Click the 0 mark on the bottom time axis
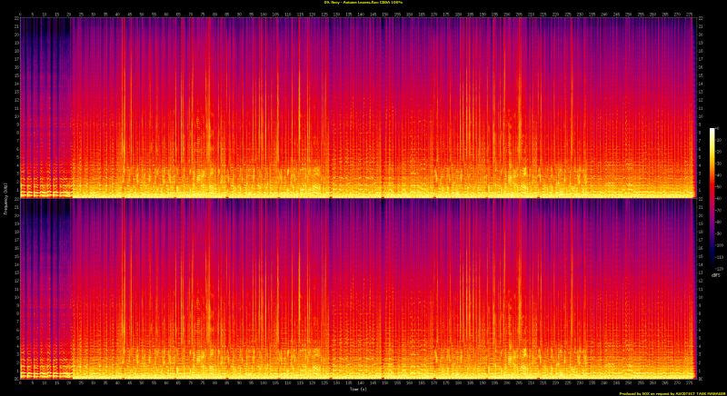This screenshot has height=396, width=727. tap(20, 382)
